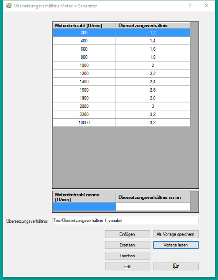Click the Ersetzen button
218x280 pixels.
[x=127, y=245]
